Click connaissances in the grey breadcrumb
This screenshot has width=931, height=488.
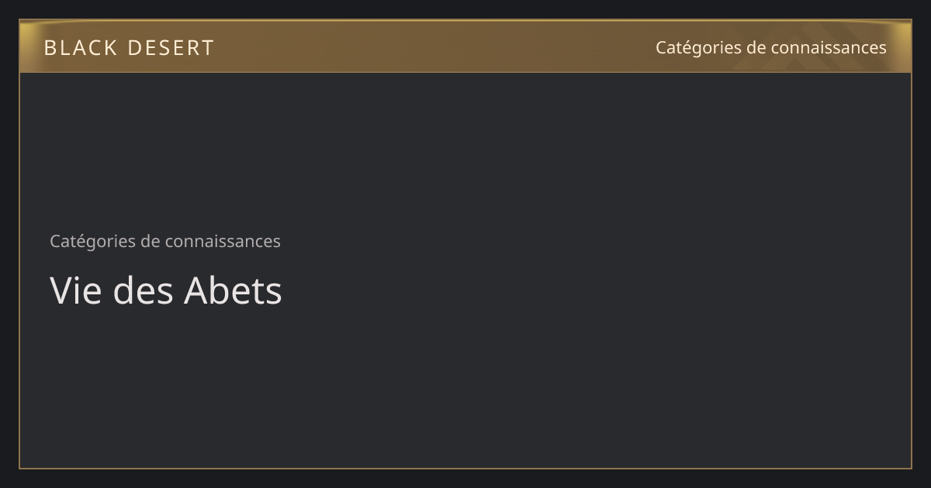click(221, 241)
